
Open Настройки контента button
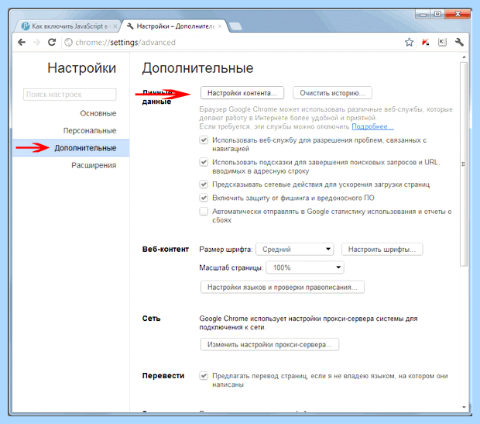coord(242,93)
